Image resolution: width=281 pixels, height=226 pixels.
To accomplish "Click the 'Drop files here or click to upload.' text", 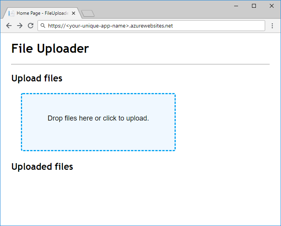I will pos(98,118).
